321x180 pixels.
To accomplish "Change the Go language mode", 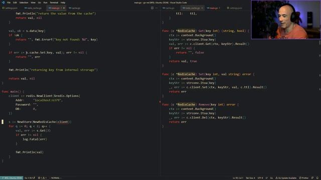I will 271,178.
